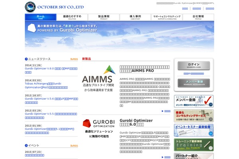The height and width of the screenshot is (159, 239).
Task: Click the ログイン MEMBERS LOGIN button
Action: coord(194,66)
